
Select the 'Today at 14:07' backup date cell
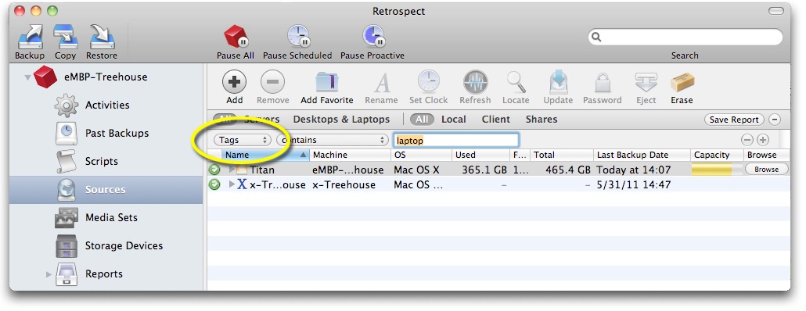click(x=634, y=170)
